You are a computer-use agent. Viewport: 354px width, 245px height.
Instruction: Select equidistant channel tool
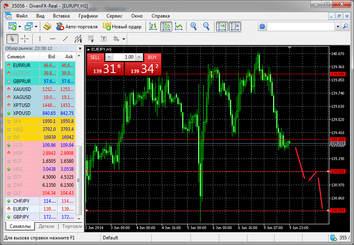click(x=78, y=39)
